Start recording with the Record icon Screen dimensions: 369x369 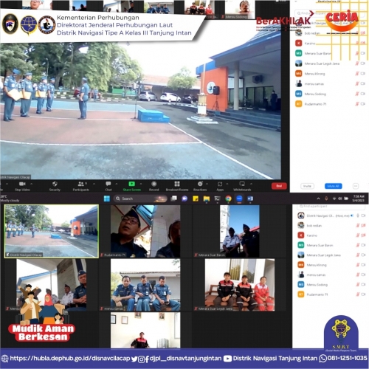[x=154, y=184]
